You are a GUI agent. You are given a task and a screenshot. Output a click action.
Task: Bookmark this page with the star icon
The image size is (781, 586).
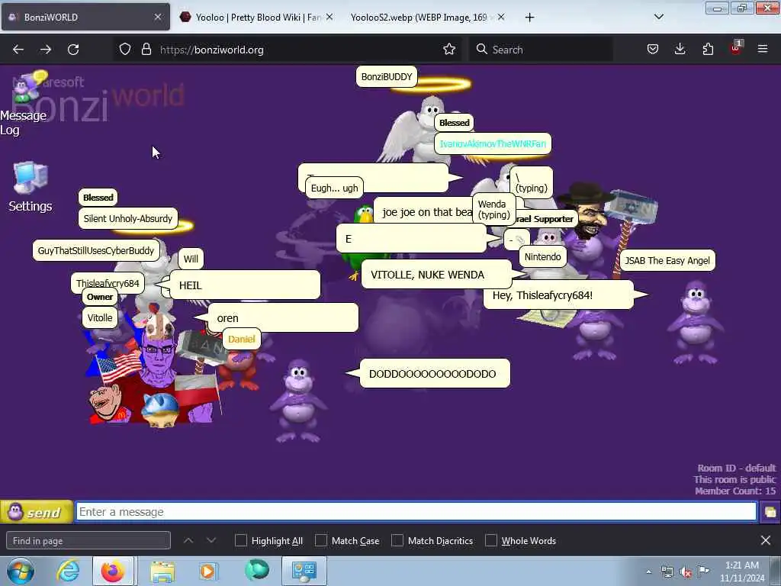(449, 50)
